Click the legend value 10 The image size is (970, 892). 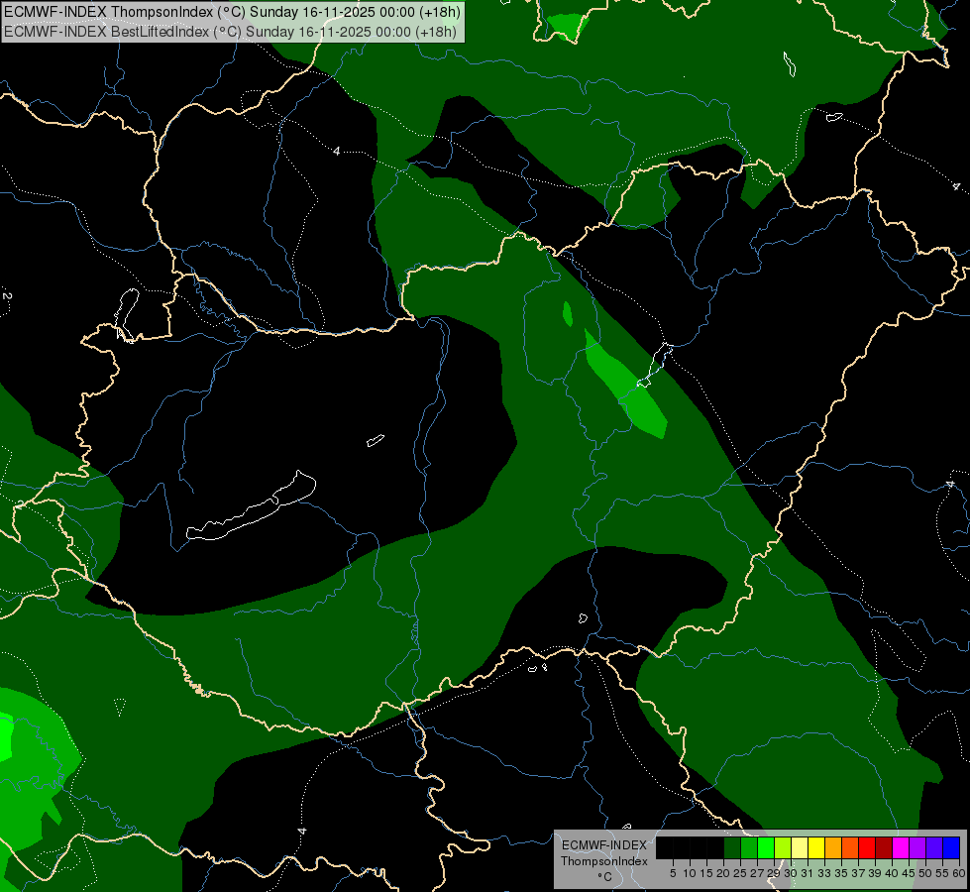point(690,873)
